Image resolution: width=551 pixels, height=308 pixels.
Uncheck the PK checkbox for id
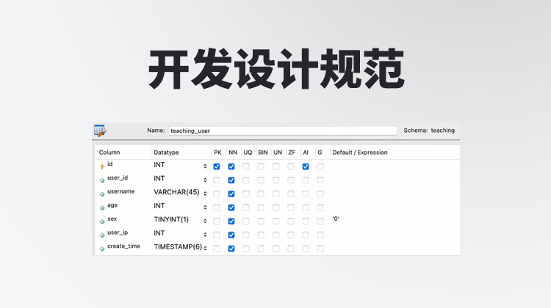(217, 166)
